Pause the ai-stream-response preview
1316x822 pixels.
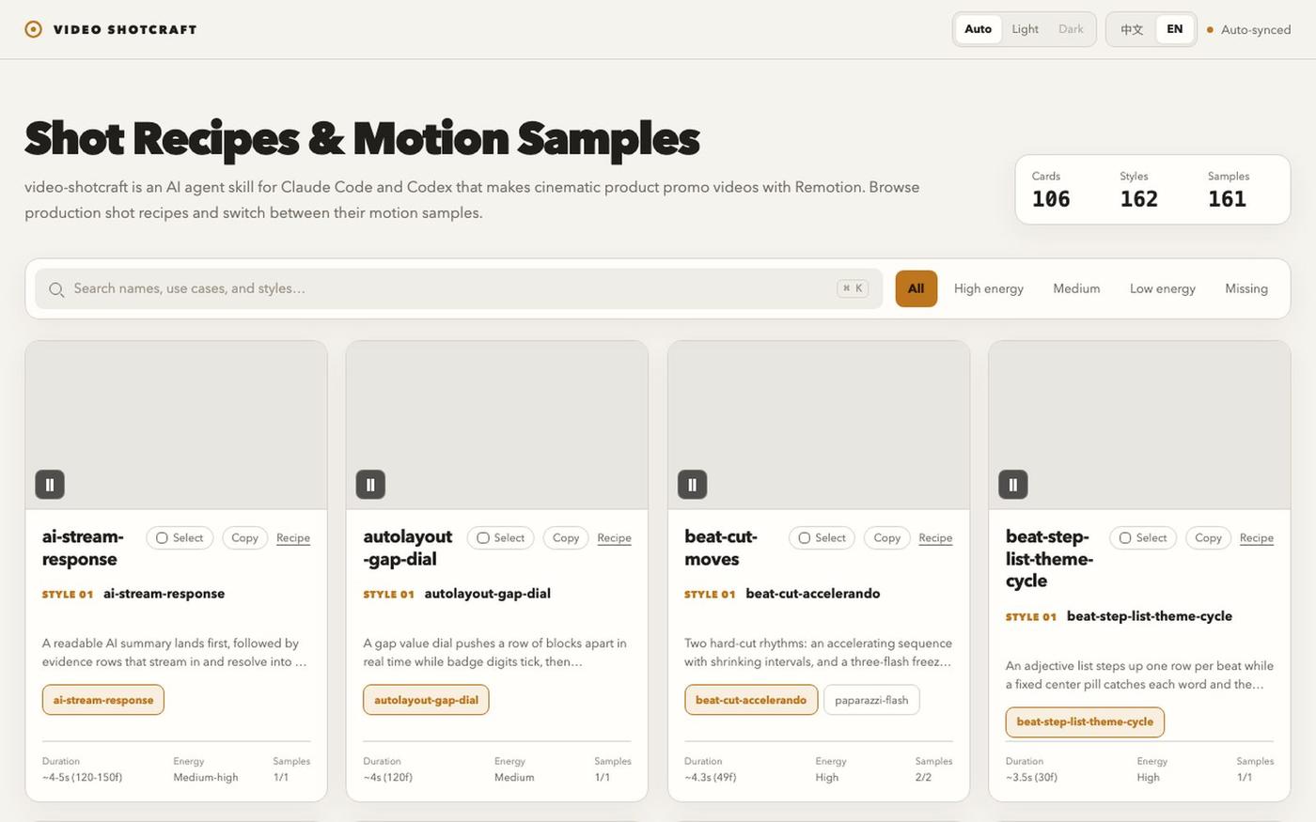pyautogui.click(x=50, y=485)
